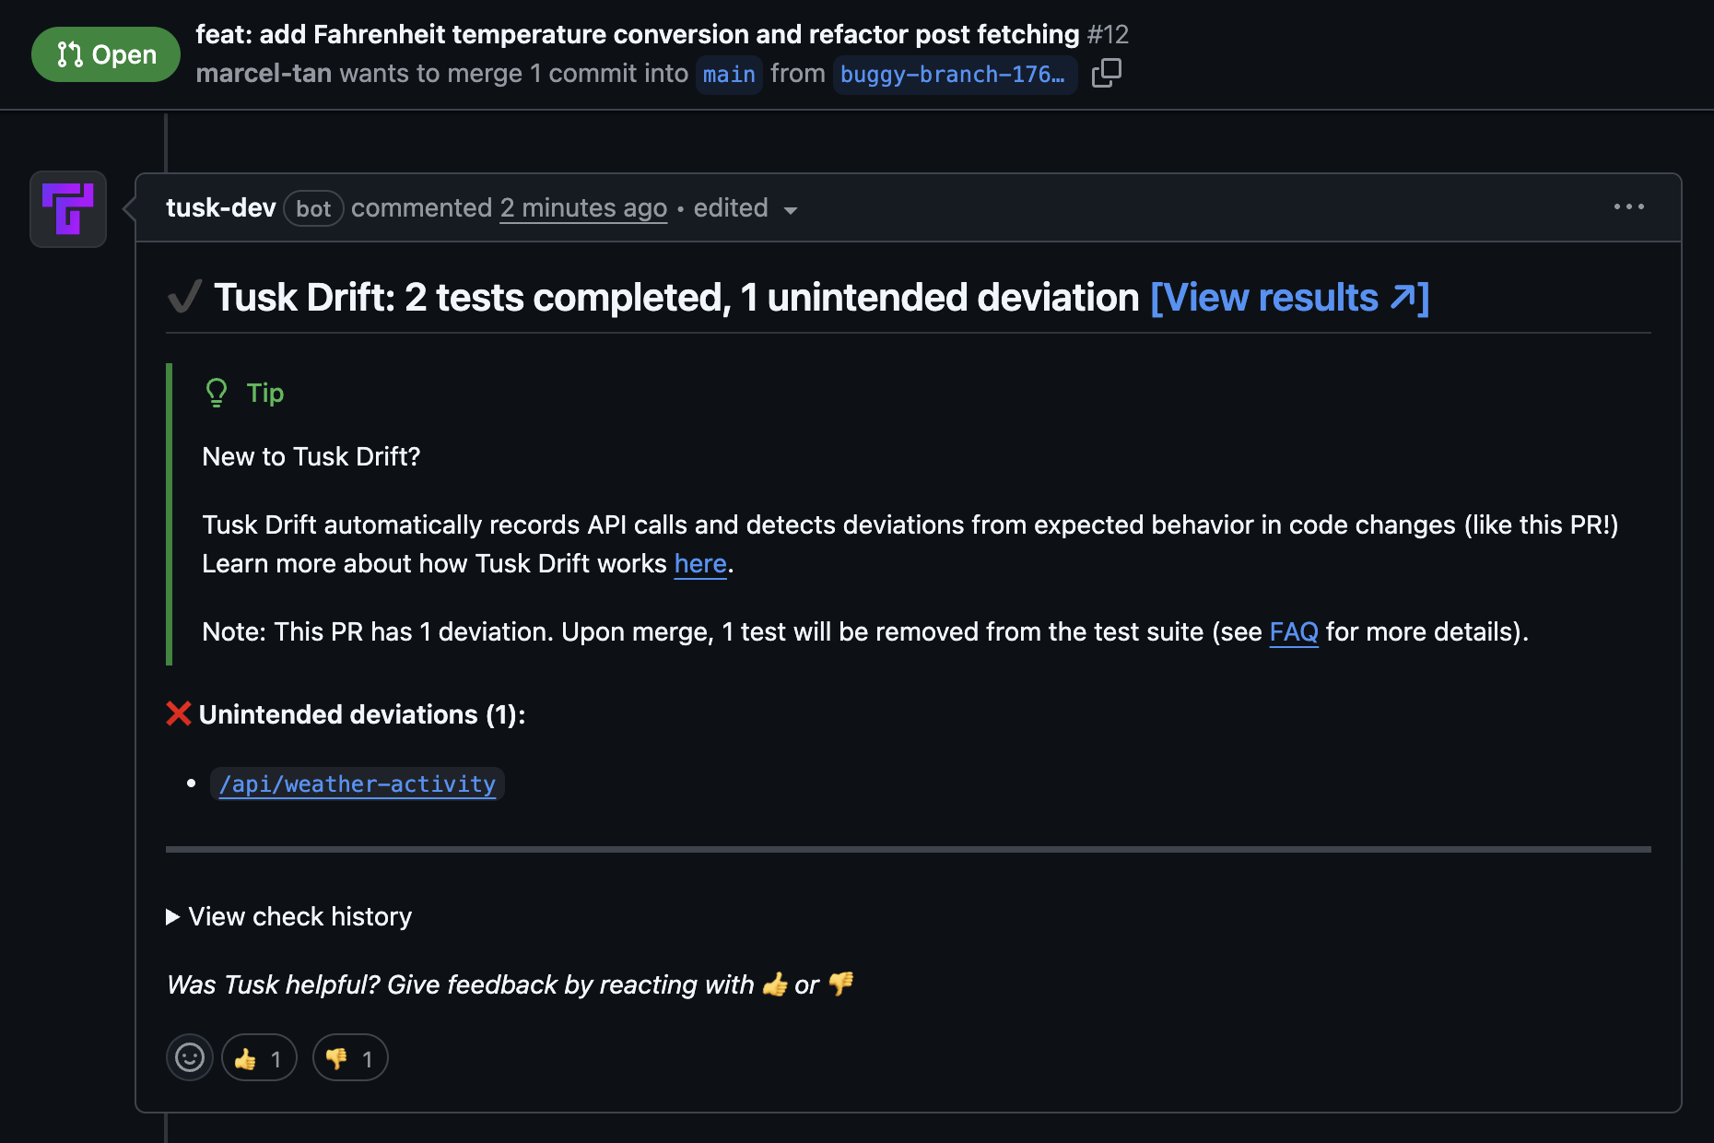Viewport: 1714px width, 1143px height.
Task: Toggle the thumbs up reaction
Action: pos(258,1057)
